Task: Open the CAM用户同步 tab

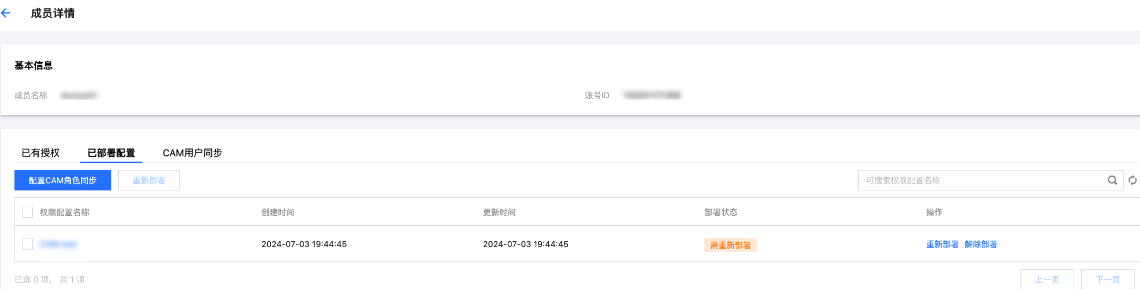Action: [x=192, y=153]
